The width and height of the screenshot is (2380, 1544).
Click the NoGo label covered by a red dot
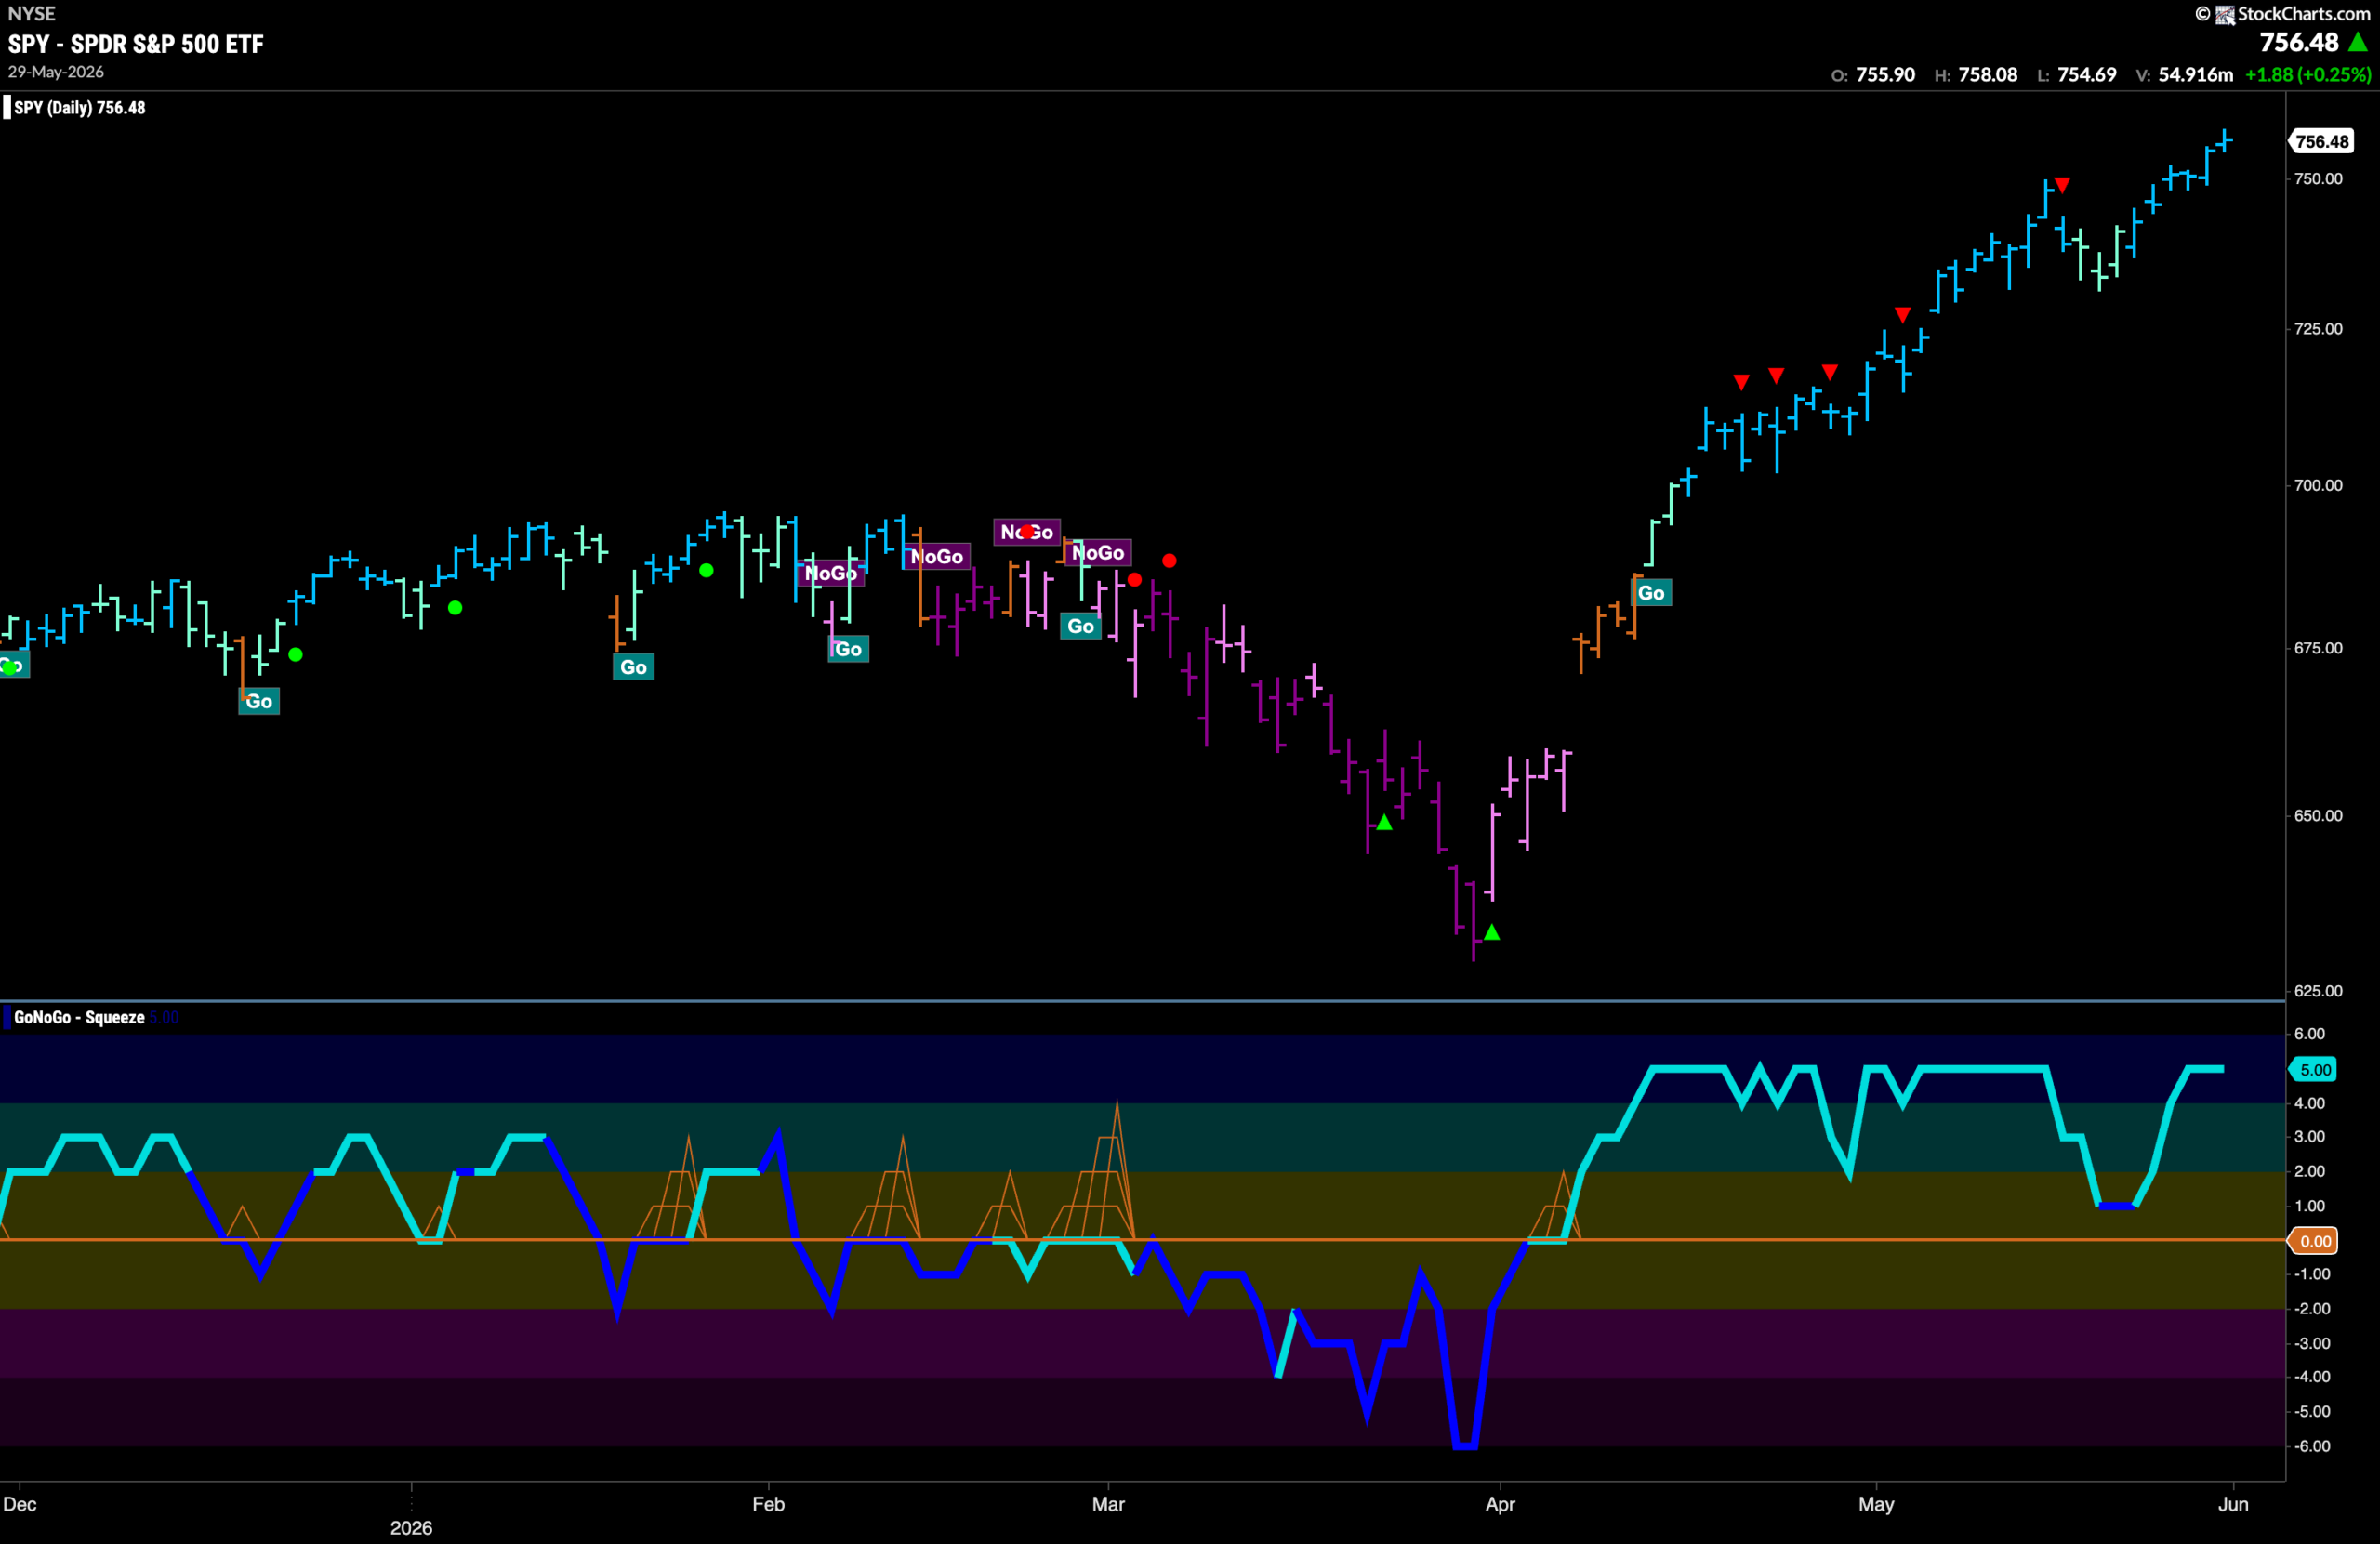[x=1027, y=532]
